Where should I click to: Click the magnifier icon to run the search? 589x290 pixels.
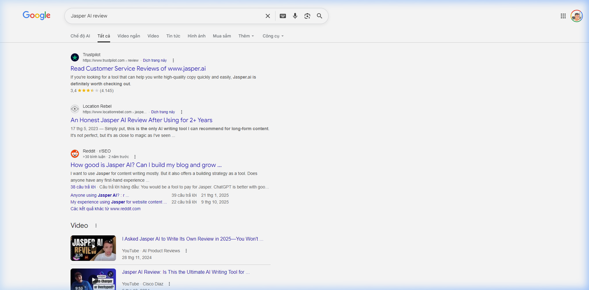coord(319,16)
